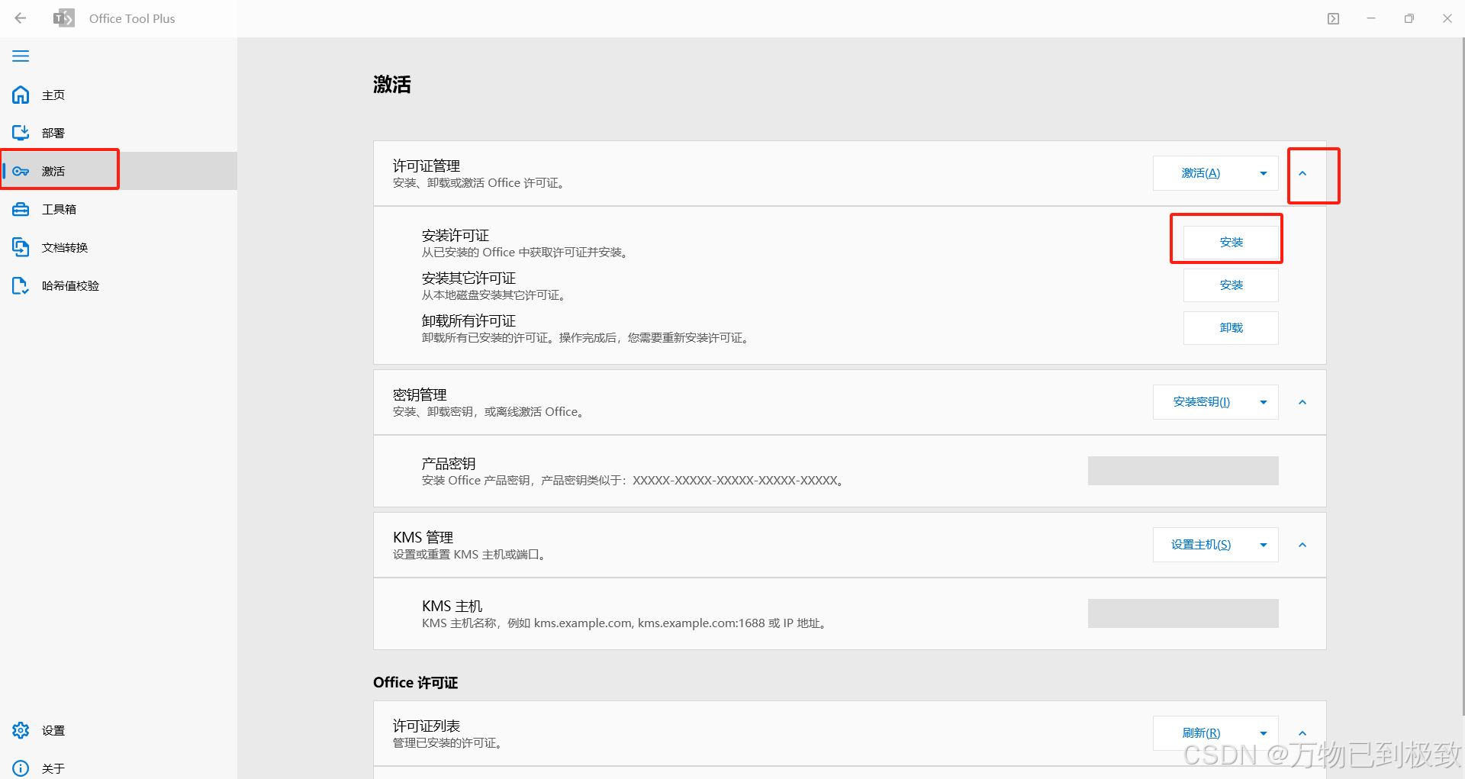The image size is (1465, 779).
Task: Click the info icon beside 关于
Action: (x=21, y=768)
